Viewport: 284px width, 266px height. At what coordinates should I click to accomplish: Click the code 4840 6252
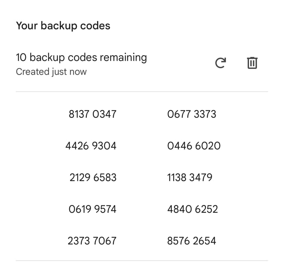(x=192, y=209)
